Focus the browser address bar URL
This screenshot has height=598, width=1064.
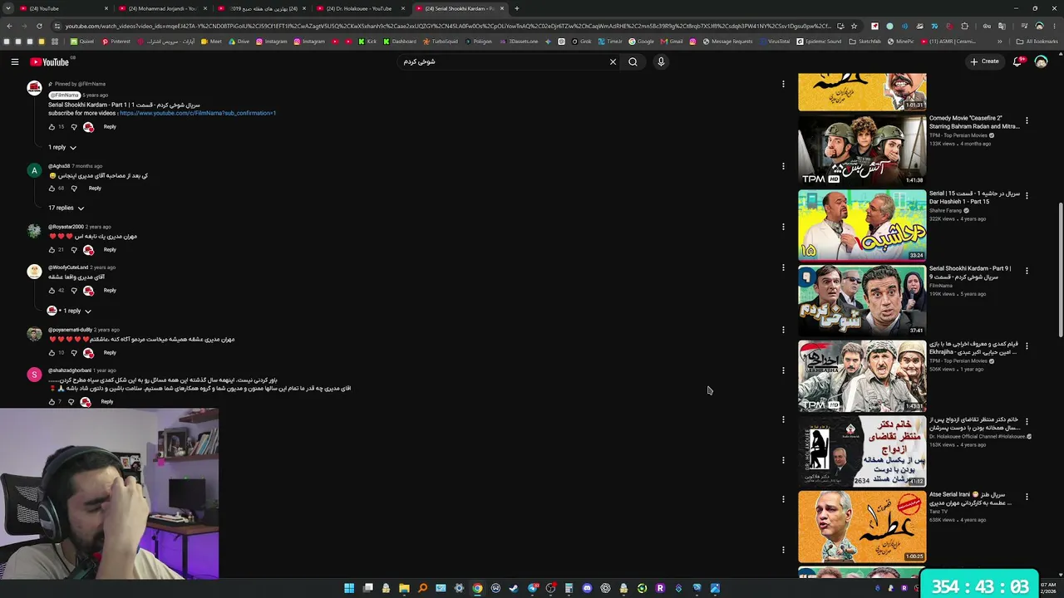(447, 26)
